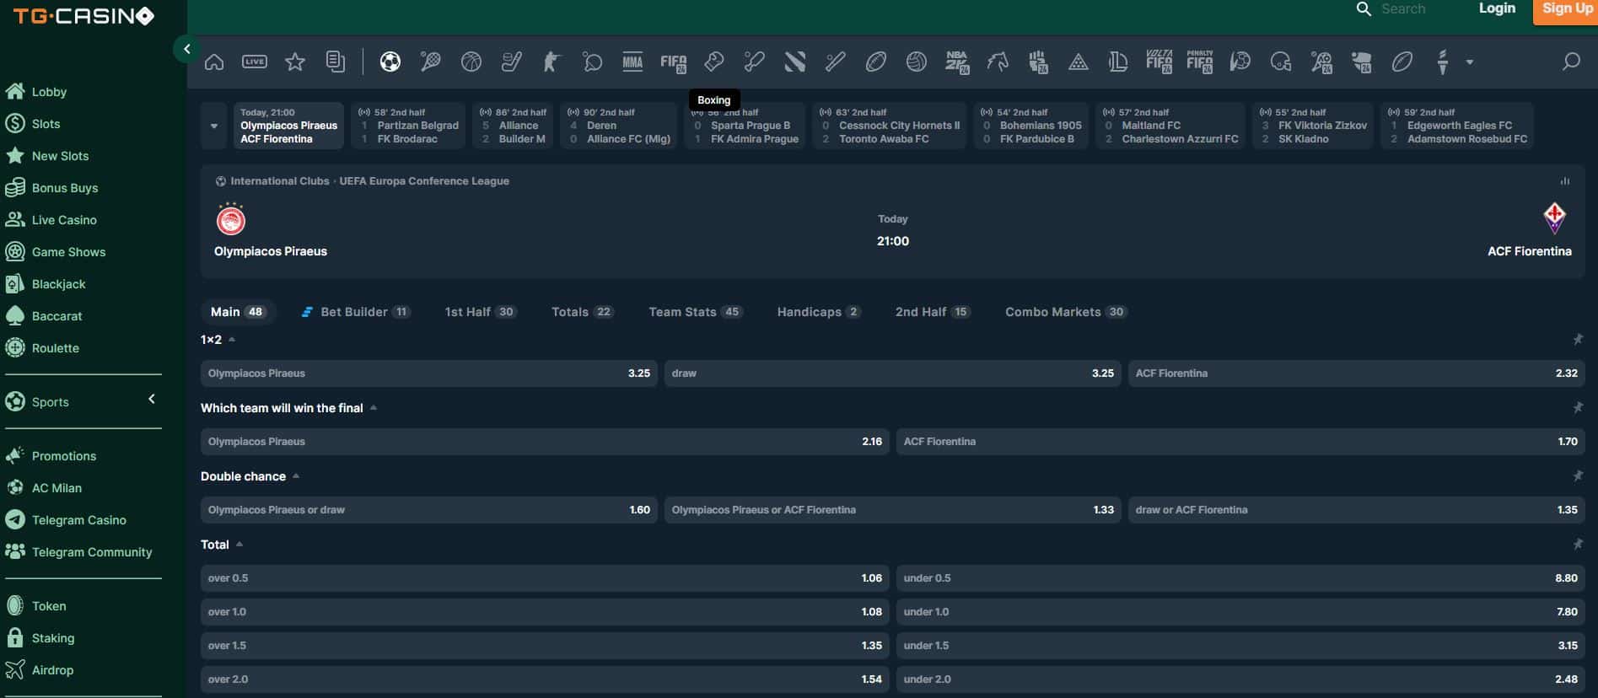
Task: Select the Horse Racing icon
Action: click(997, 62)
